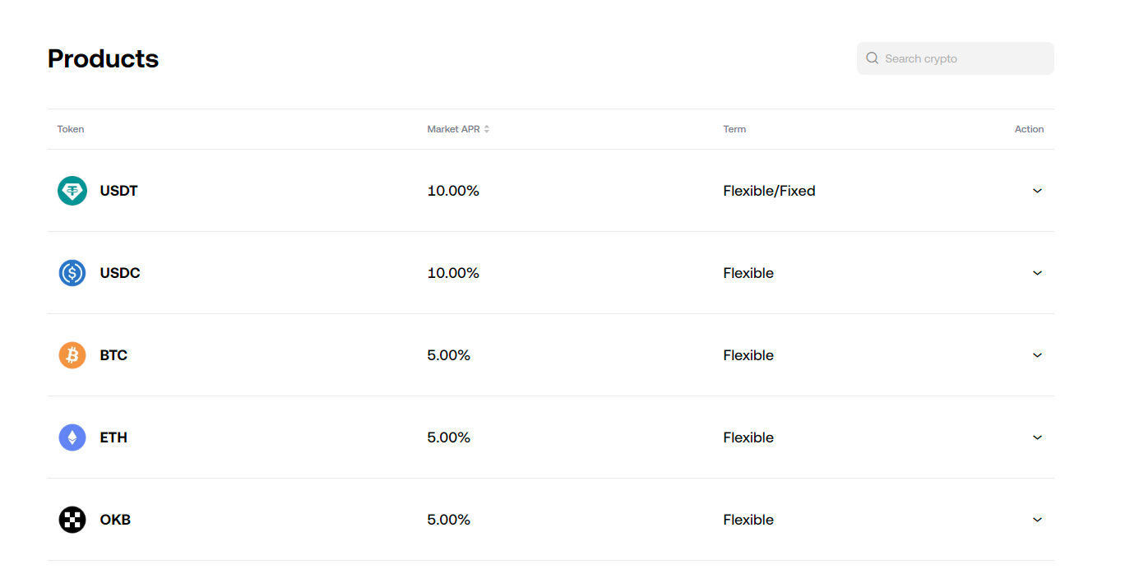
Task: Click the search magnifier icon
Action: (x=873, y=58)
